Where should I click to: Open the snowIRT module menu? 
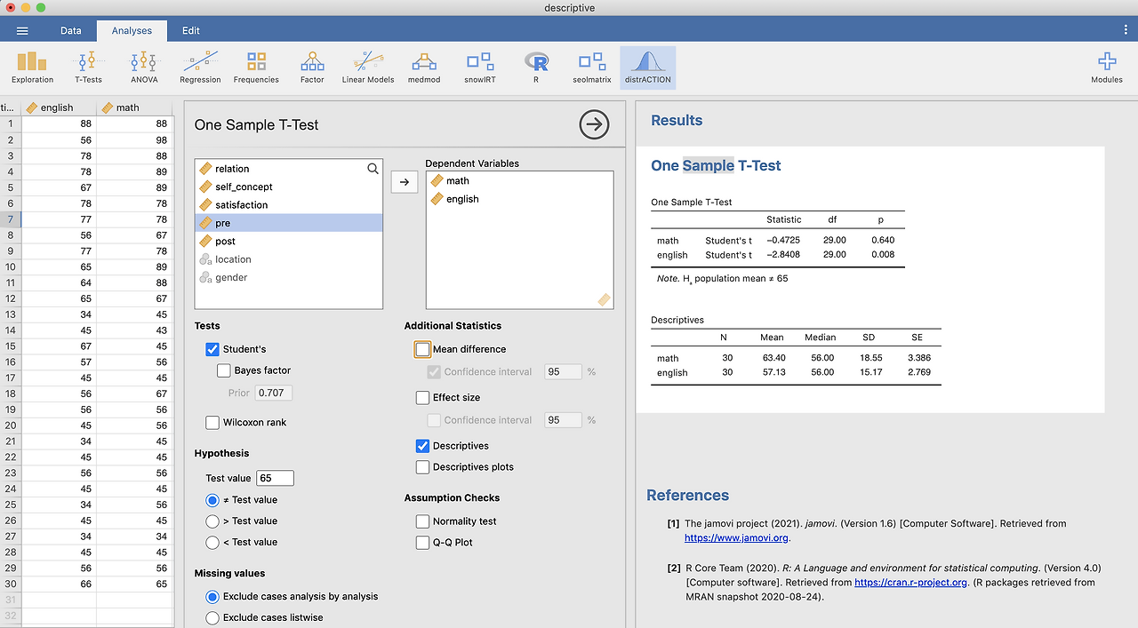tap(480, 68)
